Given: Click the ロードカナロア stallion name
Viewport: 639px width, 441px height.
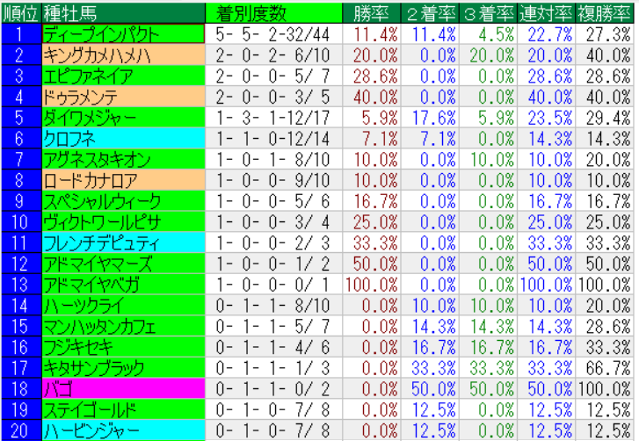Looking at the screenshot, I should [x=122, y=180].
